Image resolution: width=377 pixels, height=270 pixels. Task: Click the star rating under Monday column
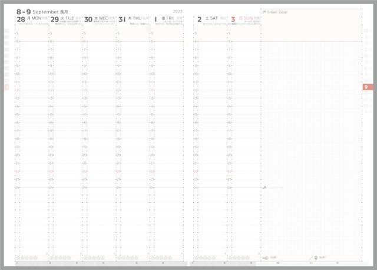pyautogui.click(x=27, y=258)
